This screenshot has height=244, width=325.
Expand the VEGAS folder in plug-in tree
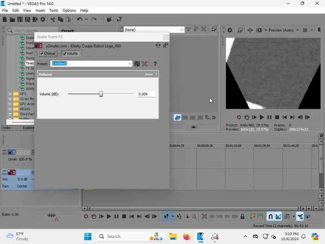click(x=10, y=109)
